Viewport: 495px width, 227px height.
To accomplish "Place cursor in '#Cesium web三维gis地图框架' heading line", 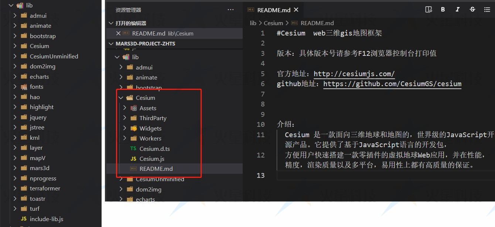I will [x=329, y=33].
